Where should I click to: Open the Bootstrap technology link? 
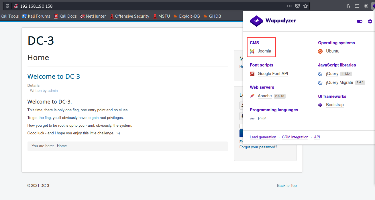pyautogui.click(x=335, y=105)
